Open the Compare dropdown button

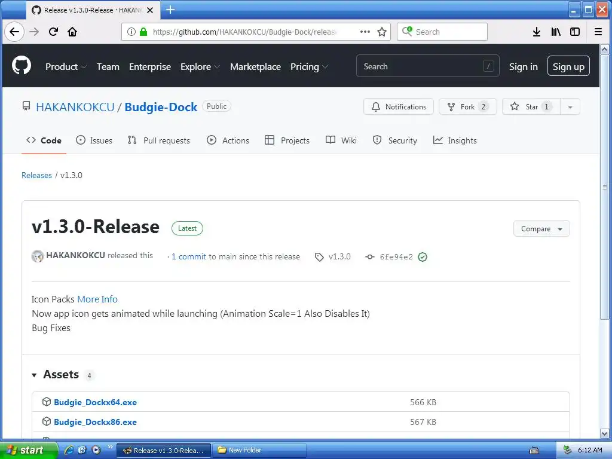click(541, 229)
